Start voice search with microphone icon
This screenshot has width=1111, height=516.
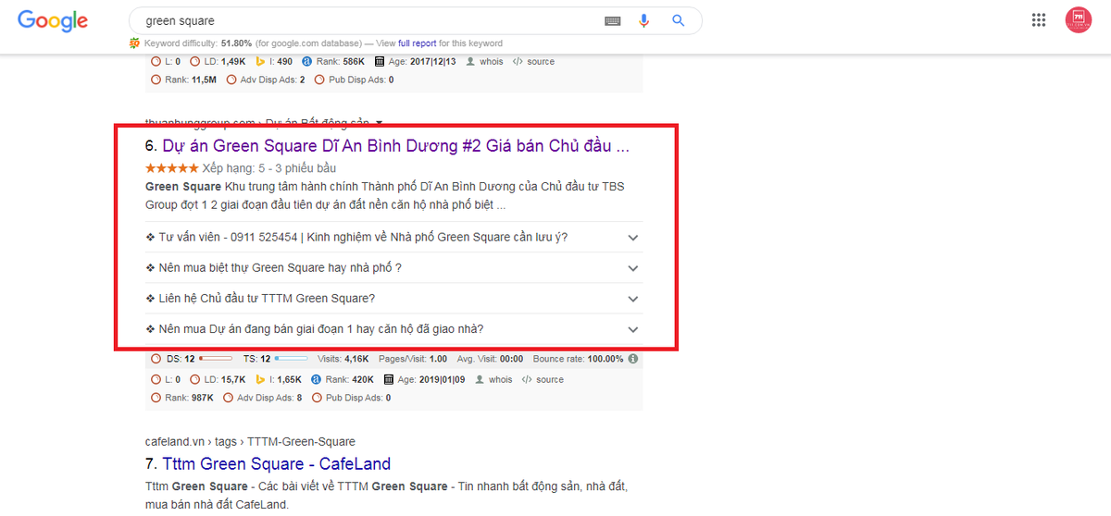(x=644, y=20)
